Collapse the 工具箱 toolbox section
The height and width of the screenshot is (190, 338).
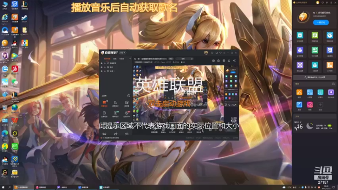129,96
